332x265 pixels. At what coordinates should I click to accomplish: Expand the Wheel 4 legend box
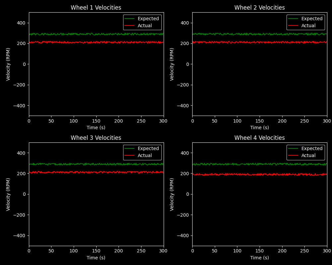305,152
